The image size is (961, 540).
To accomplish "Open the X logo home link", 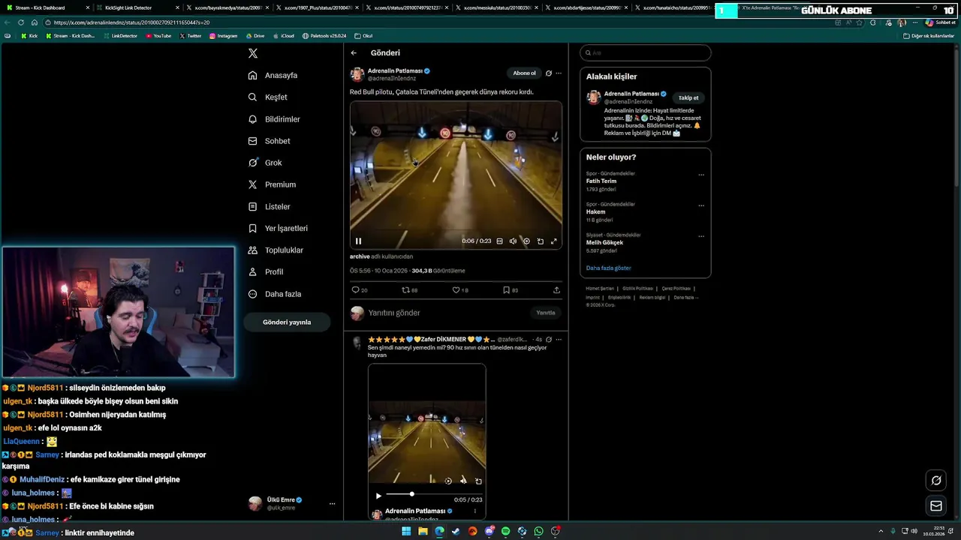I will pyautogui.click(x=253, y=53).
